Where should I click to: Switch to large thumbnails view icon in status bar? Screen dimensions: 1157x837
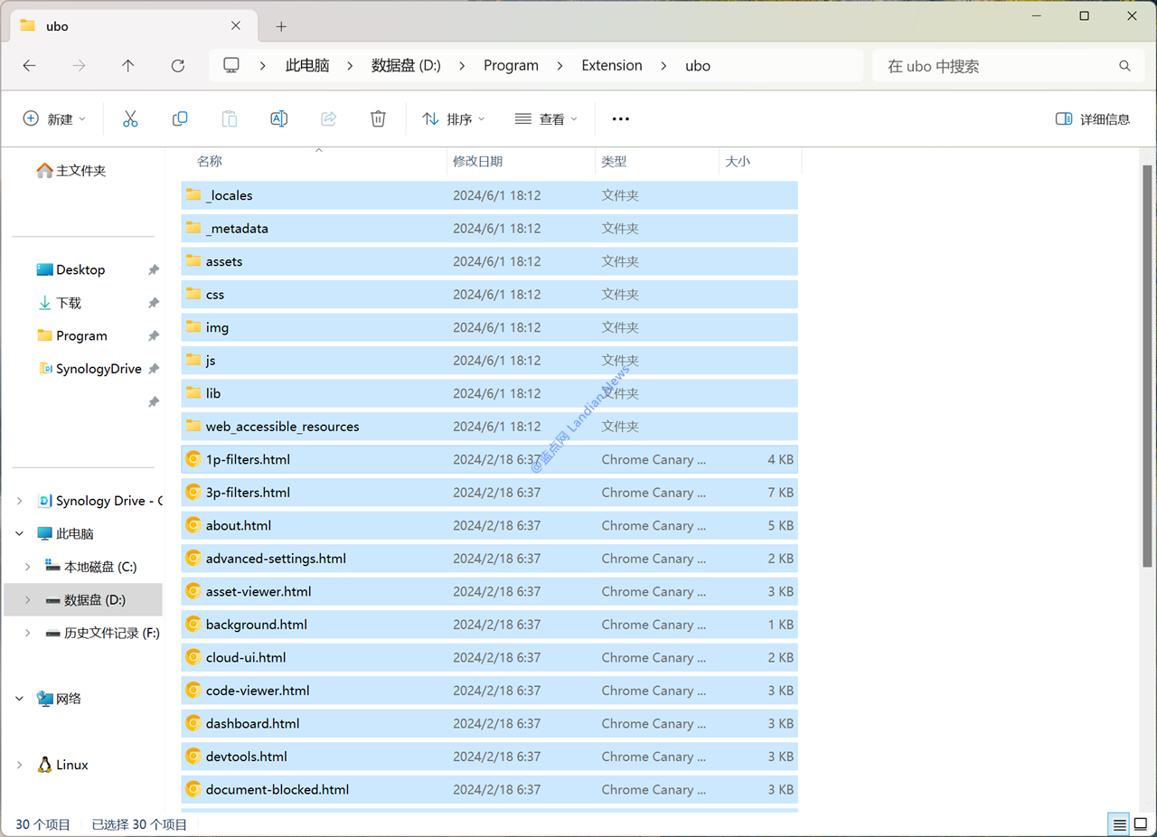coord(1141,824)
